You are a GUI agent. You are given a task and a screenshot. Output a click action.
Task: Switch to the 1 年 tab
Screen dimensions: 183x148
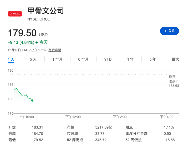[x=130, y=59]
